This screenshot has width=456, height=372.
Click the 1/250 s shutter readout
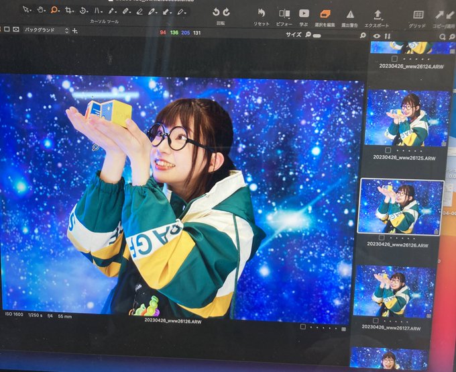[x=35, y=315]
